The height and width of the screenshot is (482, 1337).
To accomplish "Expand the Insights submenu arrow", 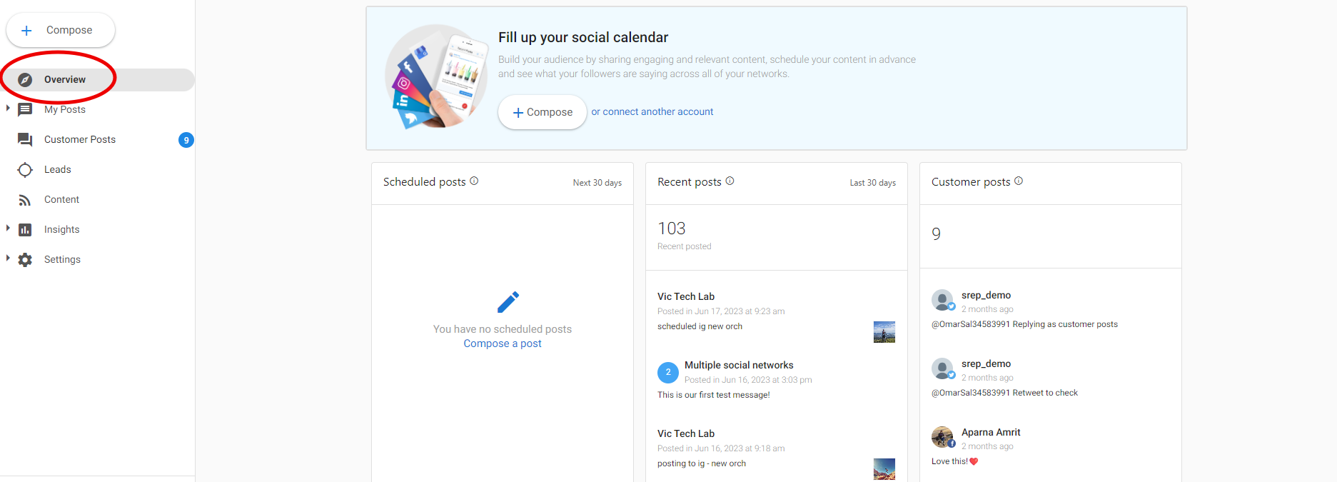I will coord(8,229).
